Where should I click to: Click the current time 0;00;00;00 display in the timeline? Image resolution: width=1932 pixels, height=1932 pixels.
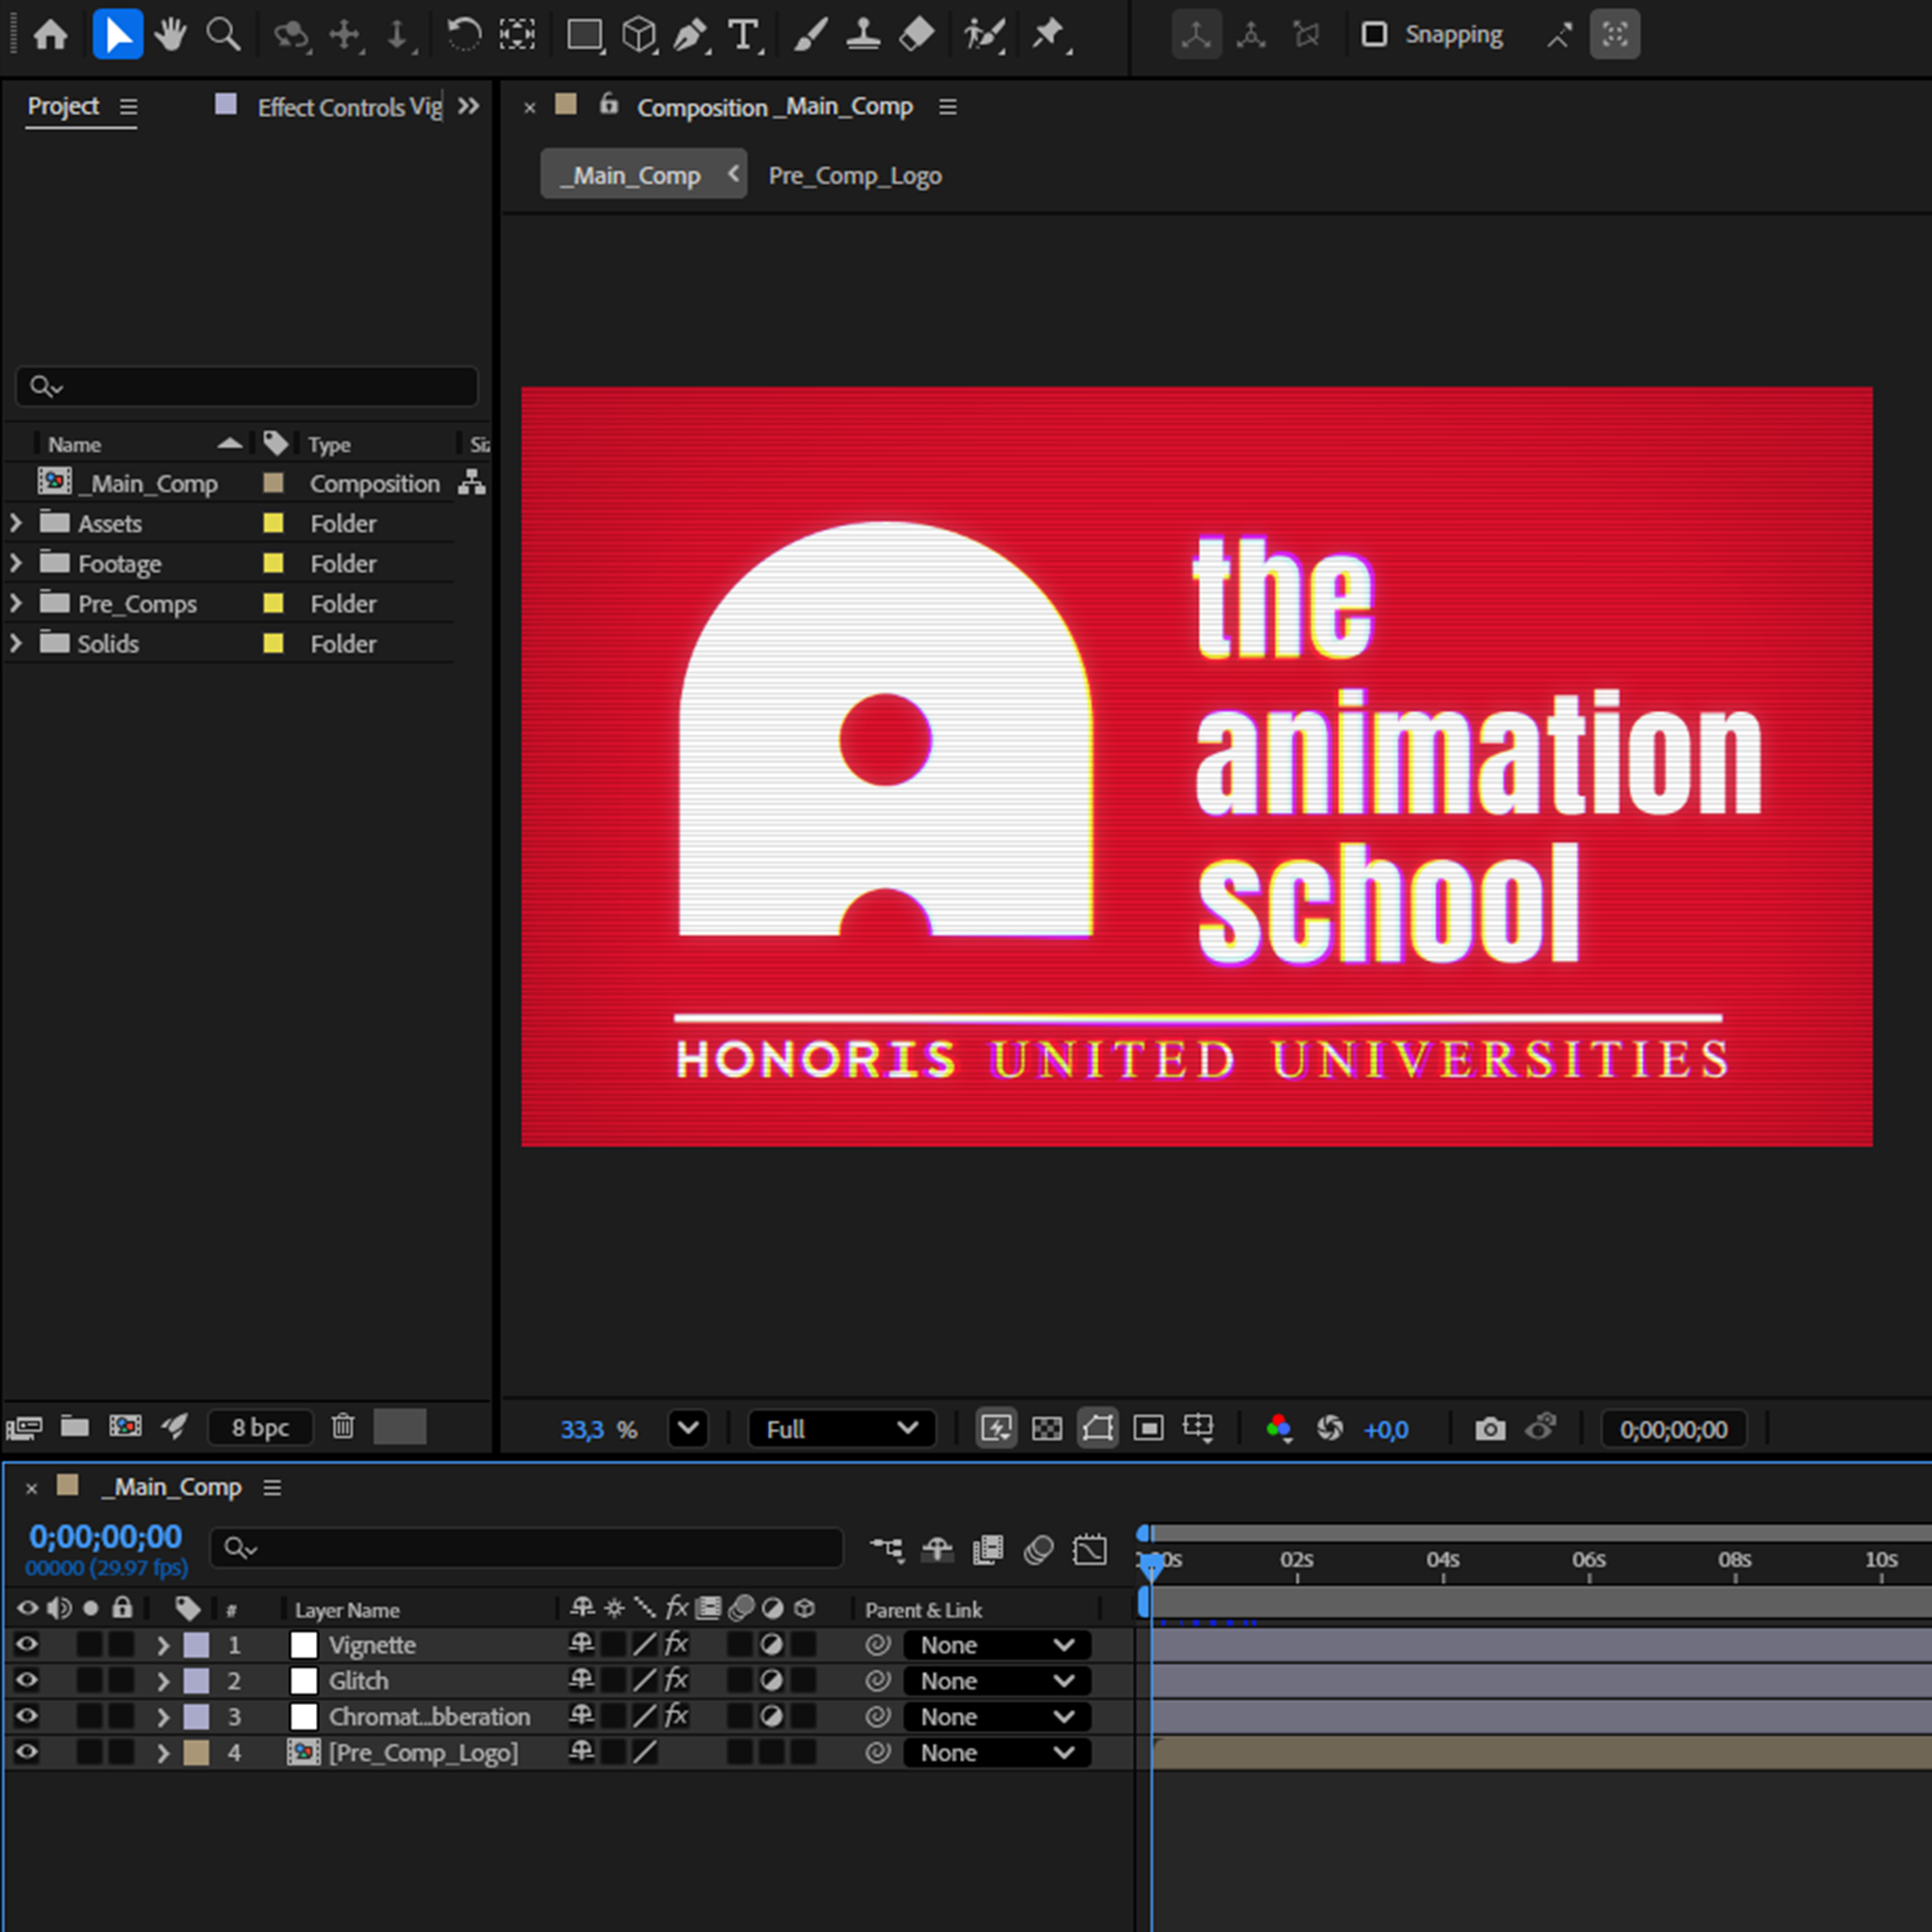click(x=105, y=1537)
